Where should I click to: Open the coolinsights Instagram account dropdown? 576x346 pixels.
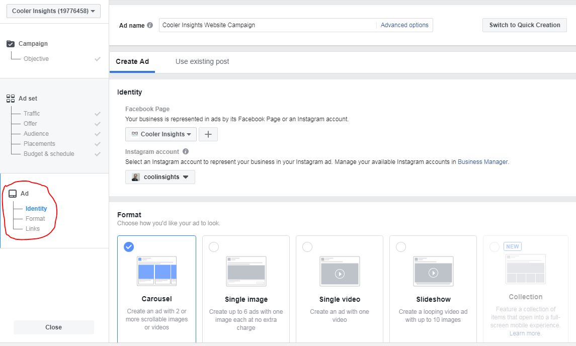coord(160,177)
